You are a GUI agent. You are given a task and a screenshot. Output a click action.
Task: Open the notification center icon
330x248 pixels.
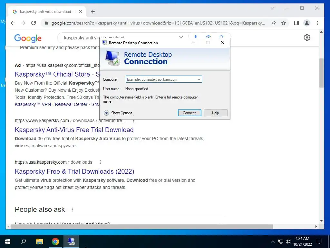pos(319,242)
